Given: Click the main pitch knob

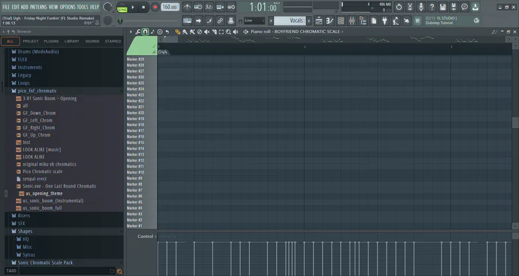Looking at the screenshot, I should 108,21.
